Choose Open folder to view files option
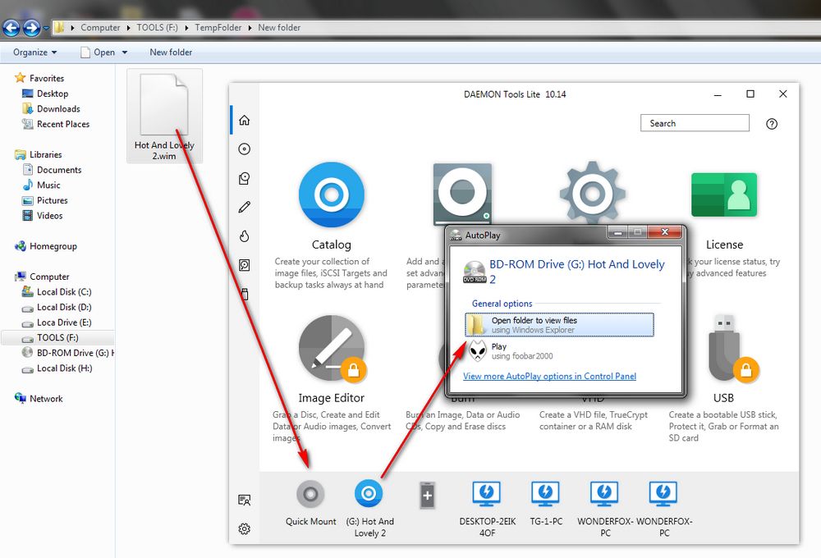Image resolution: width=821 pixels, height=558 pixels. click(x=559, y=325)
